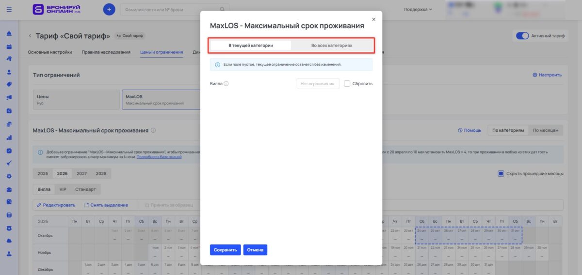Viewport: 582px width, 275px height.
Task: Open the coins stack icon in sidebar
Action: point(9,124)
